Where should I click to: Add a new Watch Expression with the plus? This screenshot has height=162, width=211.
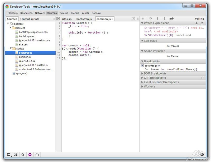pos(197,23)
